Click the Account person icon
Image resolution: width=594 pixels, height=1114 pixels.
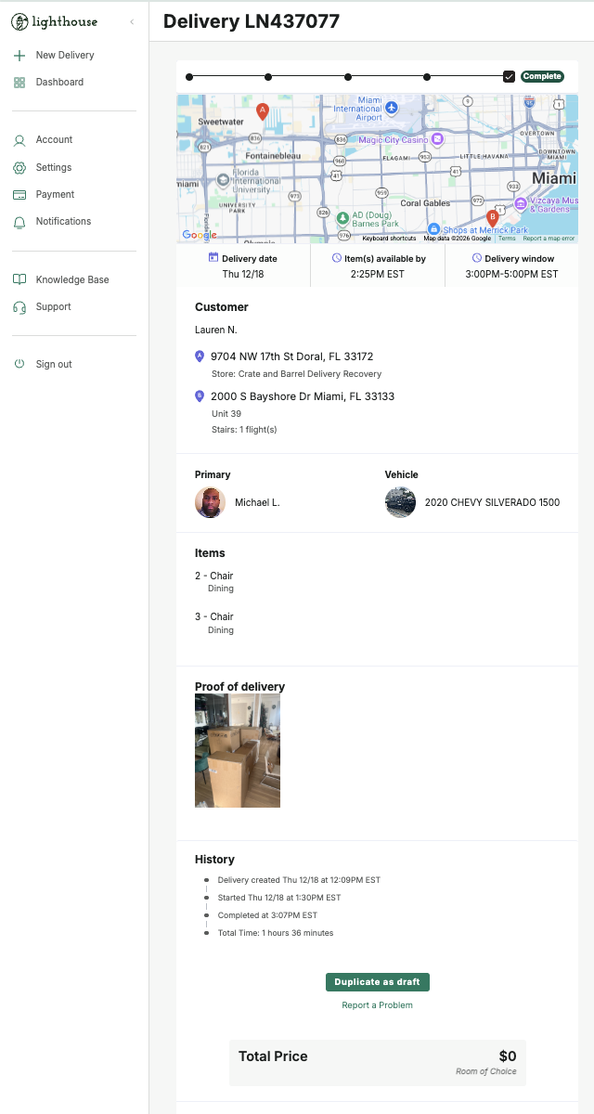coord(19,140)
